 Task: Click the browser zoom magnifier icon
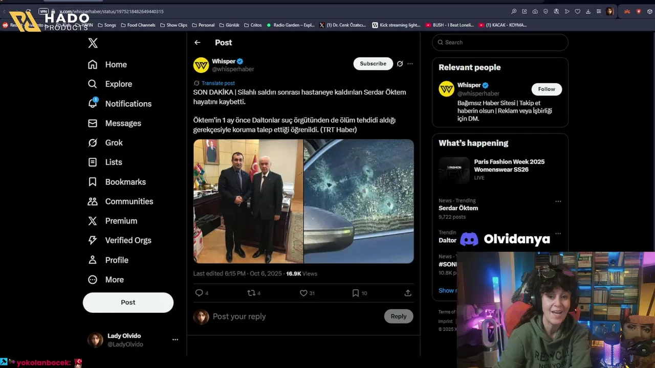(x=514, y=11)
